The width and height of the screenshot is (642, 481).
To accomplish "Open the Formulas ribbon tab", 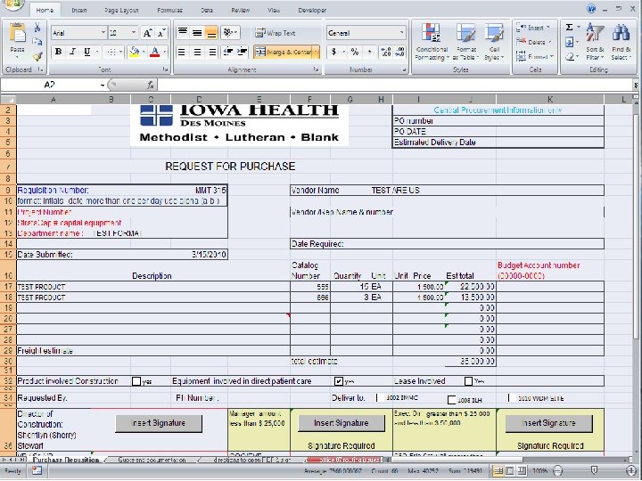I will pyautogui.click(x=170, y=10).
